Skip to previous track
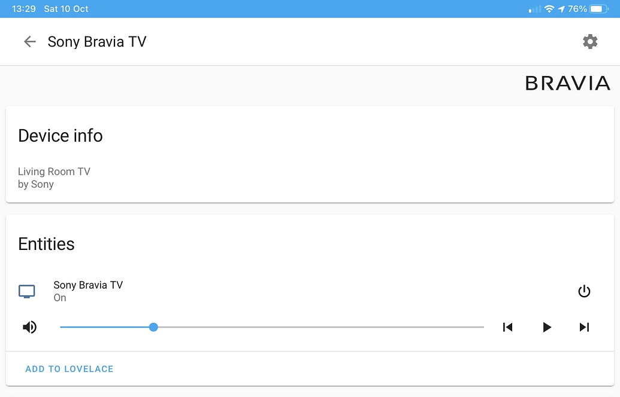The height and width of the screenshot is (397, 620). pos(507,327)
